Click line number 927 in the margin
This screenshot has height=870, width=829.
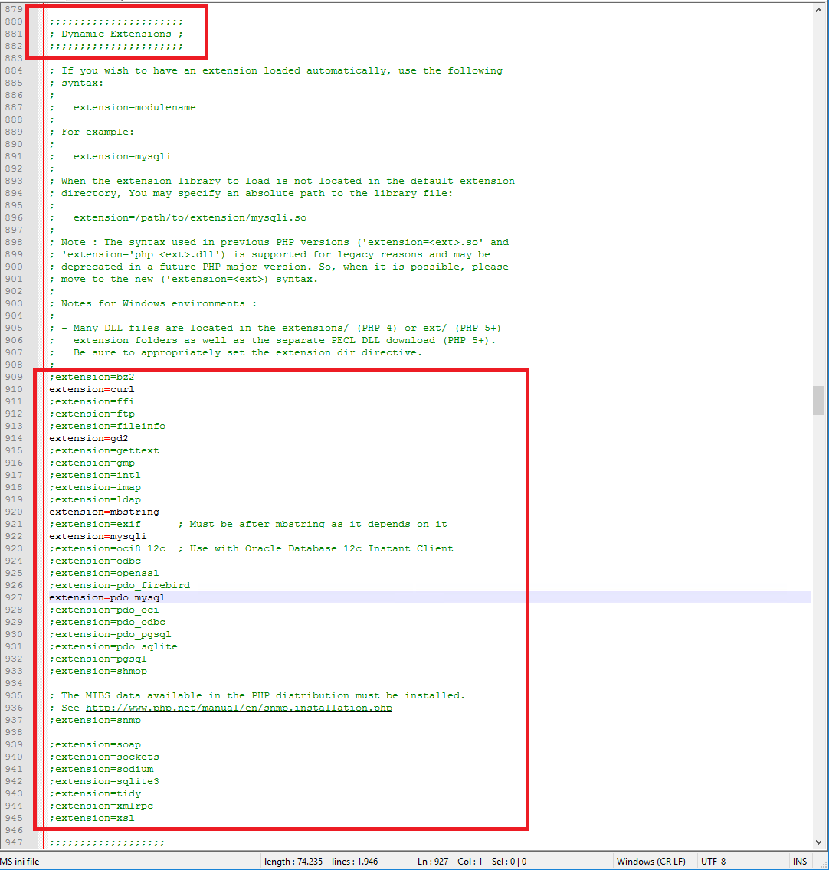[14, 597]
